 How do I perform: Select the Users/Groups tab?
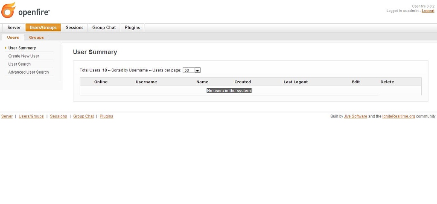[x=43, y=28]
